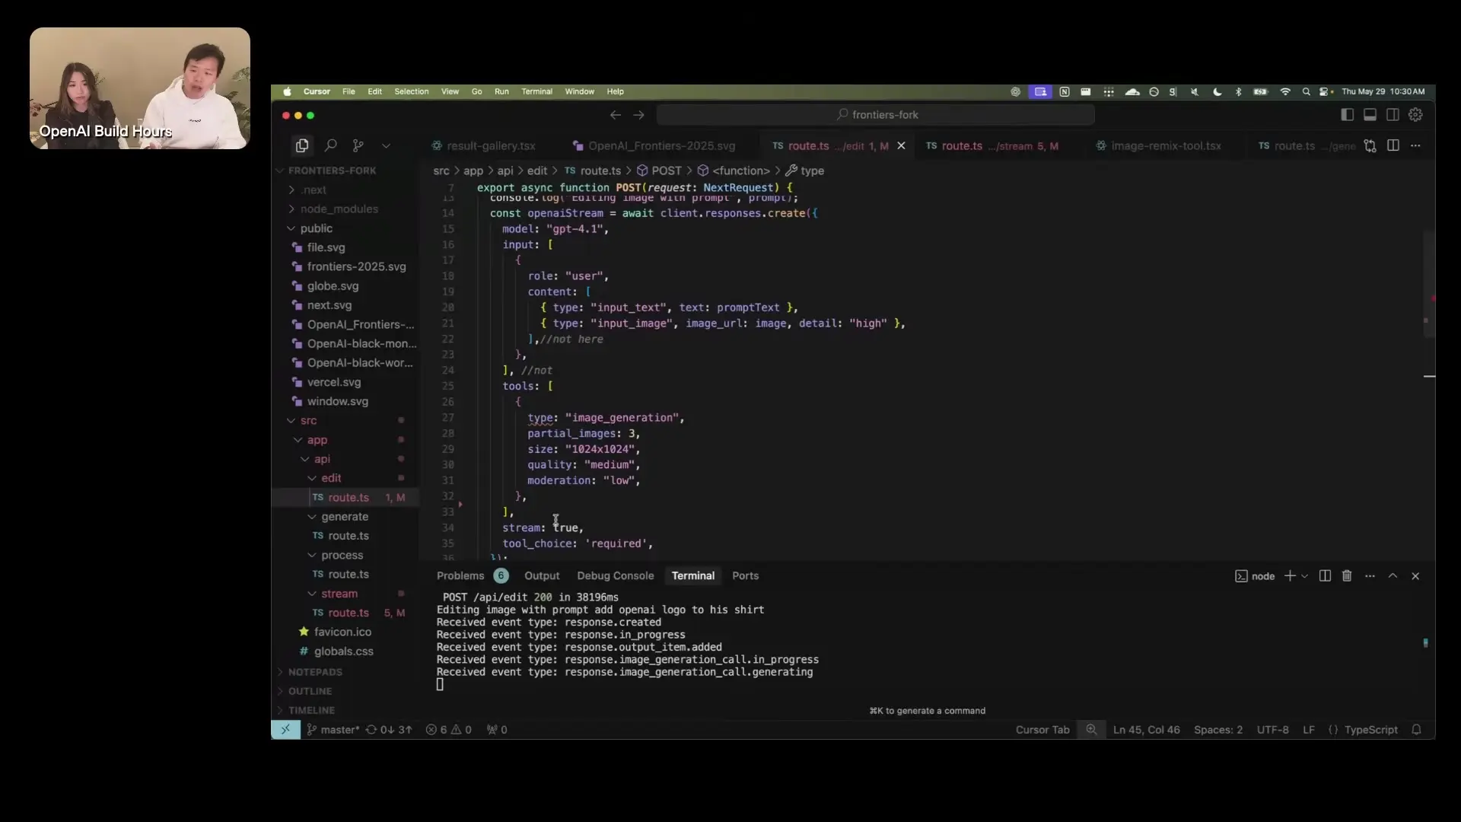Expand the node_modules folder
This screenshot has width=1461, height=822.
tap(338, 209)
